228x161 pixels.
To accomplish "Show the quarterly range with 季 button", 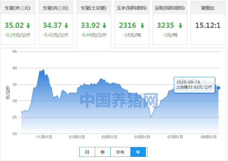I will tap(103, 152).
